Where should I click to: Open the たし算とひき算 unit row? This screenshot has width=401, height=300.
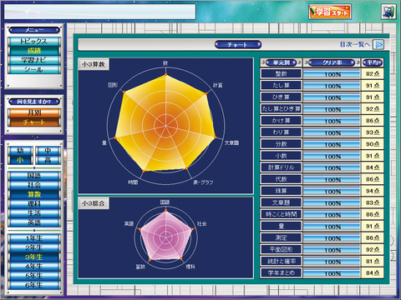point(281,109)
